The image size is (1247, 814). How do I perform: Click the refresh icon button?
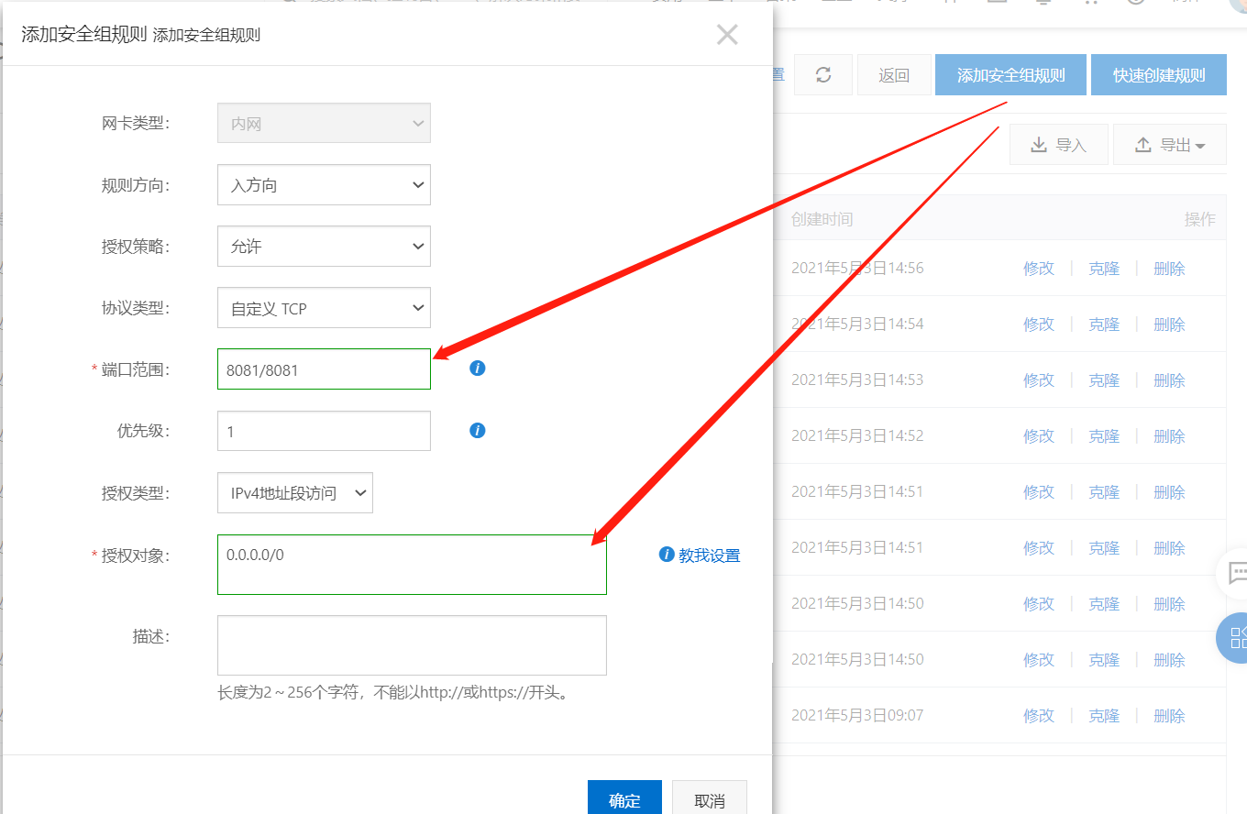(823, 75)
